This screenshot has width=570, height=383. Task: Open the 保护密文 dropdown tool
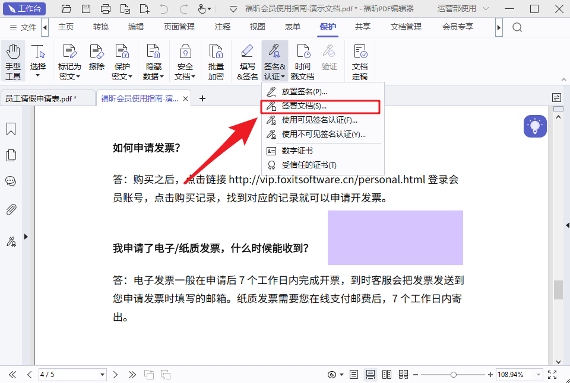point(122,62)
